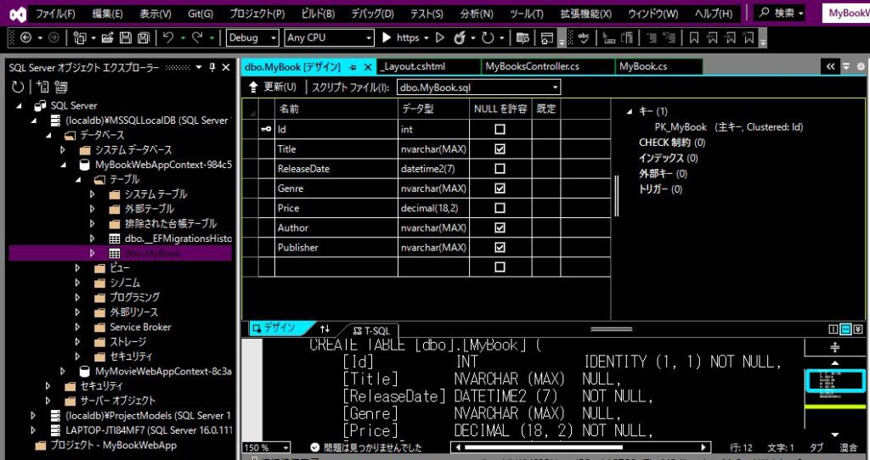Expand the dbo.MyBook table node
870x460 pixels.
click(x=93, y=254)
